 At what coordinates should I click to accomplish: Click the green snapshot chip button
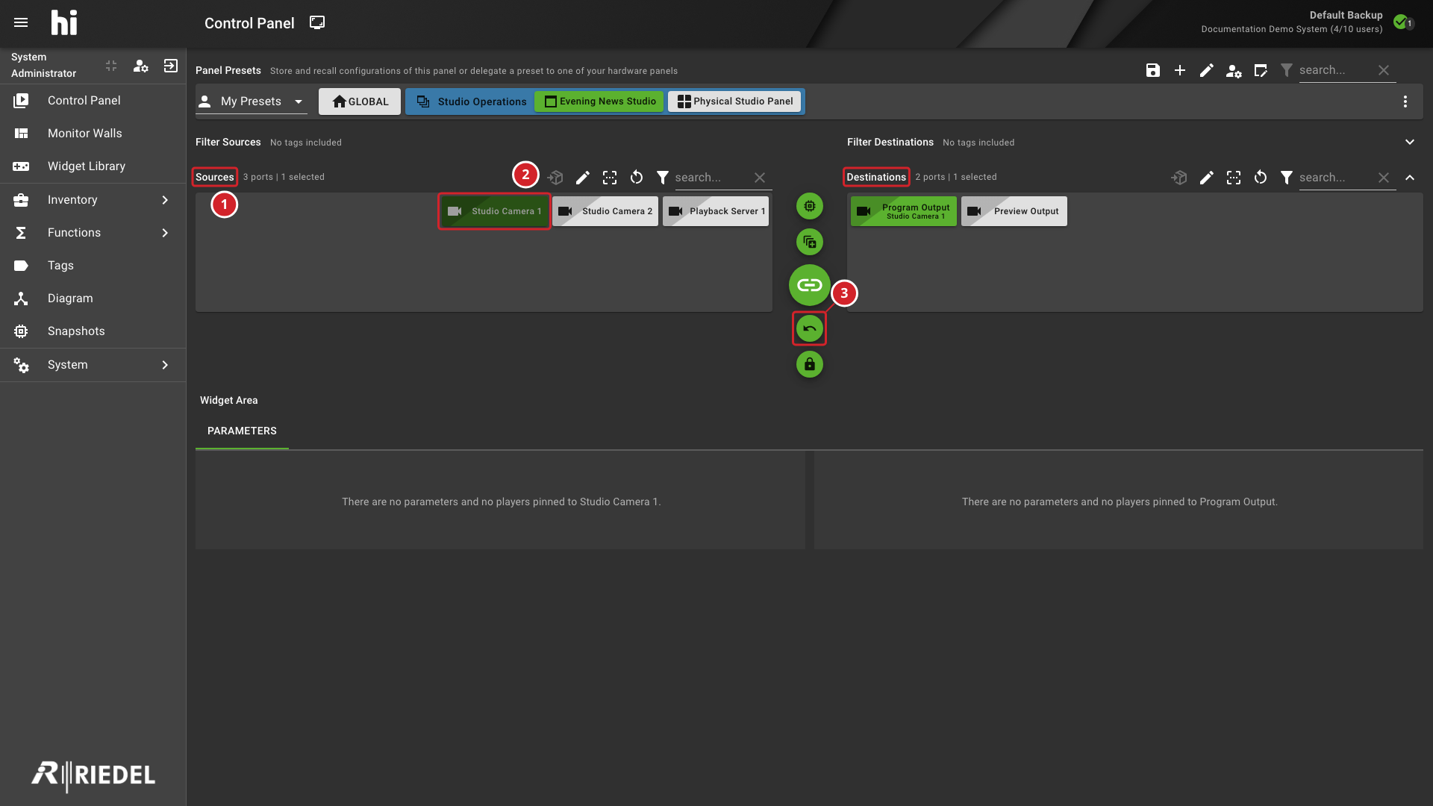point(810,206)
